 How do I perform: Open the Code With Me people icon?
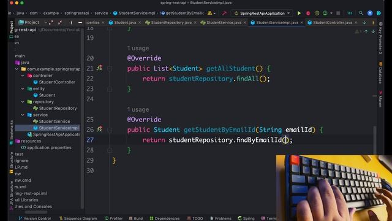click(209, 13)
